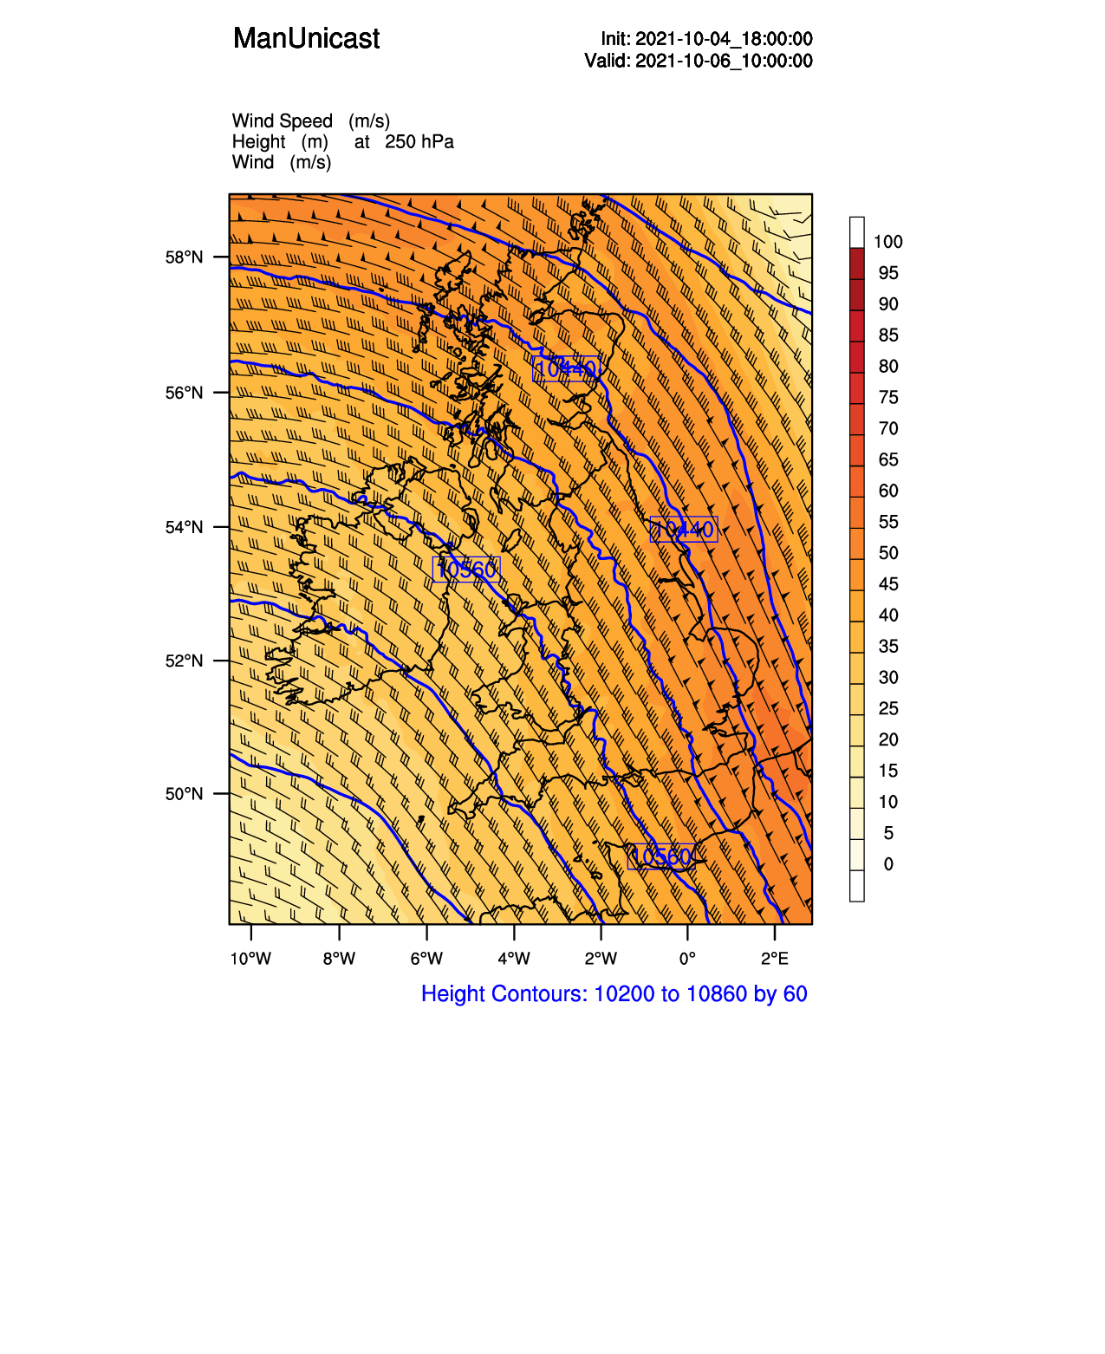The image size is (1105, 1354).
Task: Click the 5 value on the colour bar
Action: (x=888, y=834)
